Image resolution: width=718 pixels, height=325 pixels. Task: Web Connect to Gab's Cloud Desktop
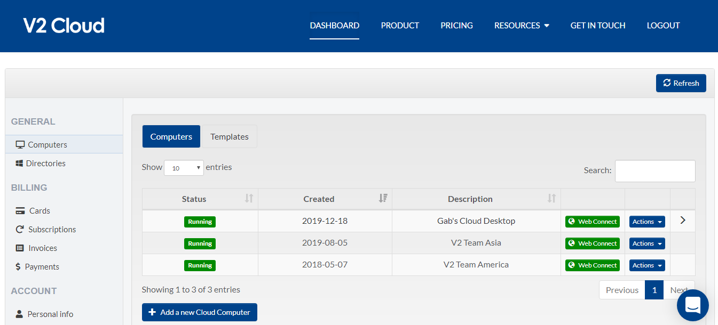point(592,221)
